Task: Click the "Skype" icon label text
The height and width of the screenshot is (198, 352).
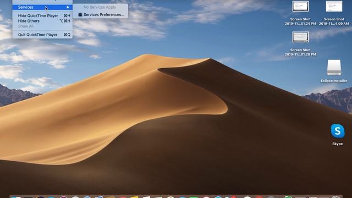Action: pos(337,144)
